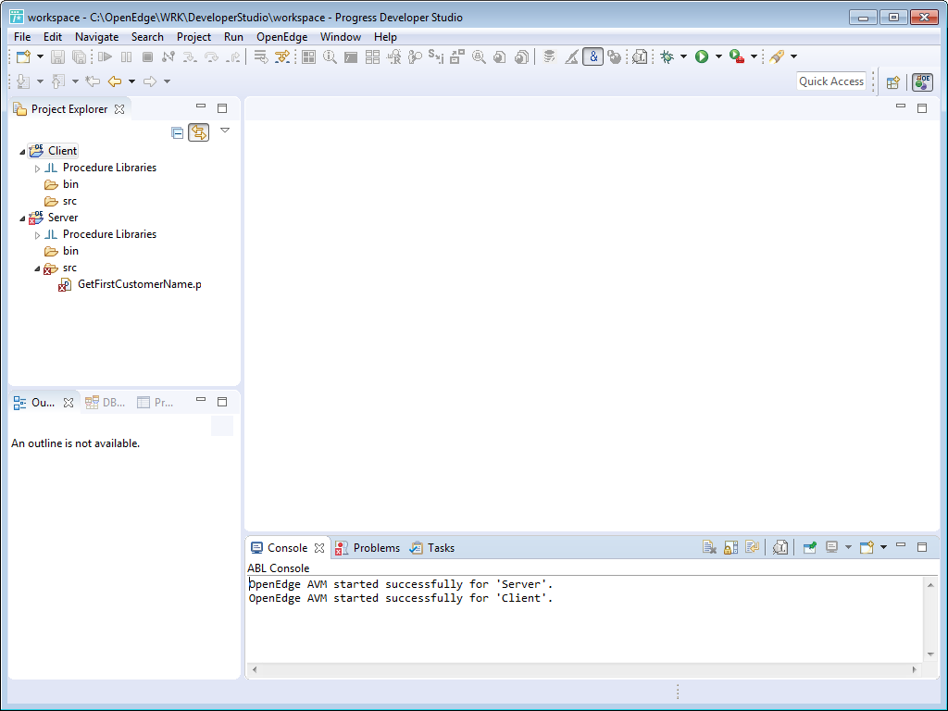This screenshot has width=948, height=711.
Task: Minimize the Project Explorer view
Action: 201,106
